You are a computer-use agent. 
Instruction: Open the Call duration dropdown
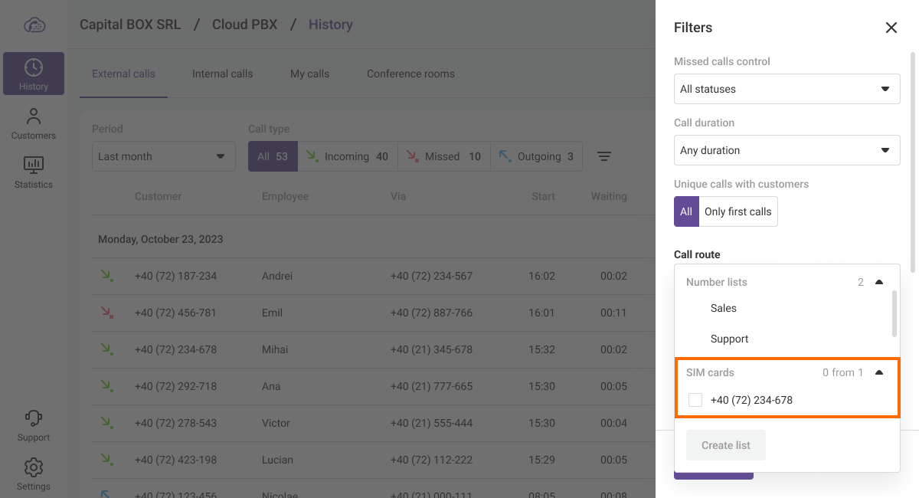(x=787, y=150)
